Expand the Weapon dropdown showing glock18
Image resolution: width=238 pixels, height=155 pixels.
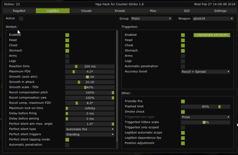click(213, 19)
